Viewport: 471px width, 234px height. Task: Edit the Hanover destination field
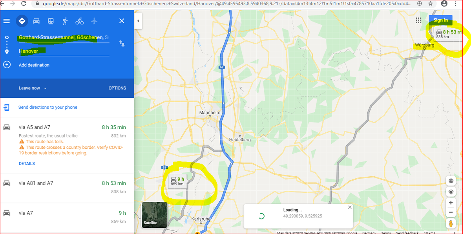click(x=64, y=51)
